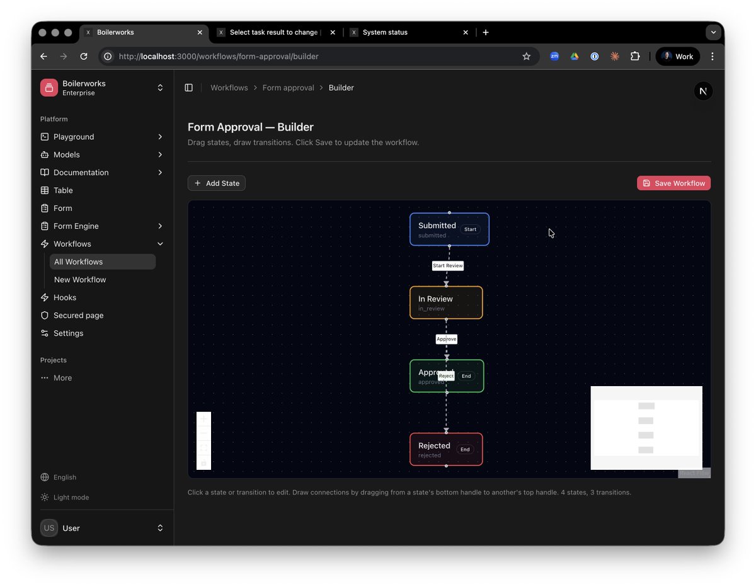Click the Form clipboard icon

coord(45,208)
